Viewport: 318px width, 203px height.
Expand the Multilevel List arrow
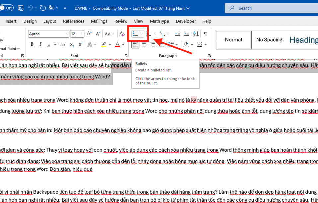click(168, 34)
